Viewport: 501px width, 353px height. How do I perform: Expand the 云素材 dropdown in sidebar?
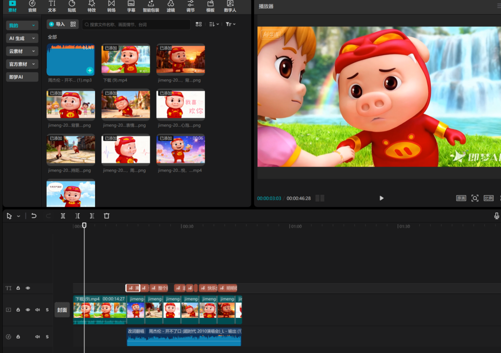(22, 51)
